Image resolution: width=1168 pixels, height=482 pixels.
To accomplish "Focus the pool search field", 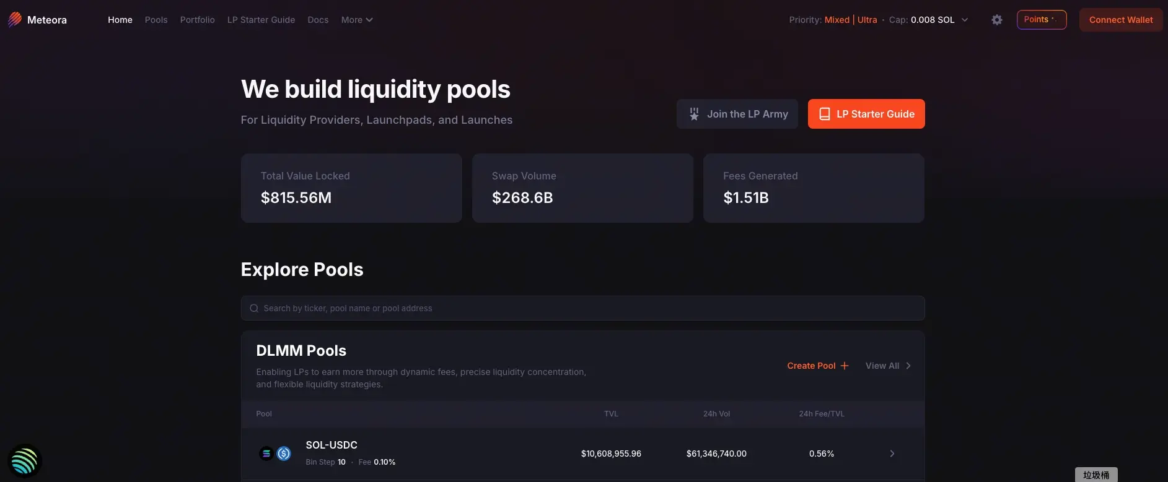I will [x=582, y=308].
